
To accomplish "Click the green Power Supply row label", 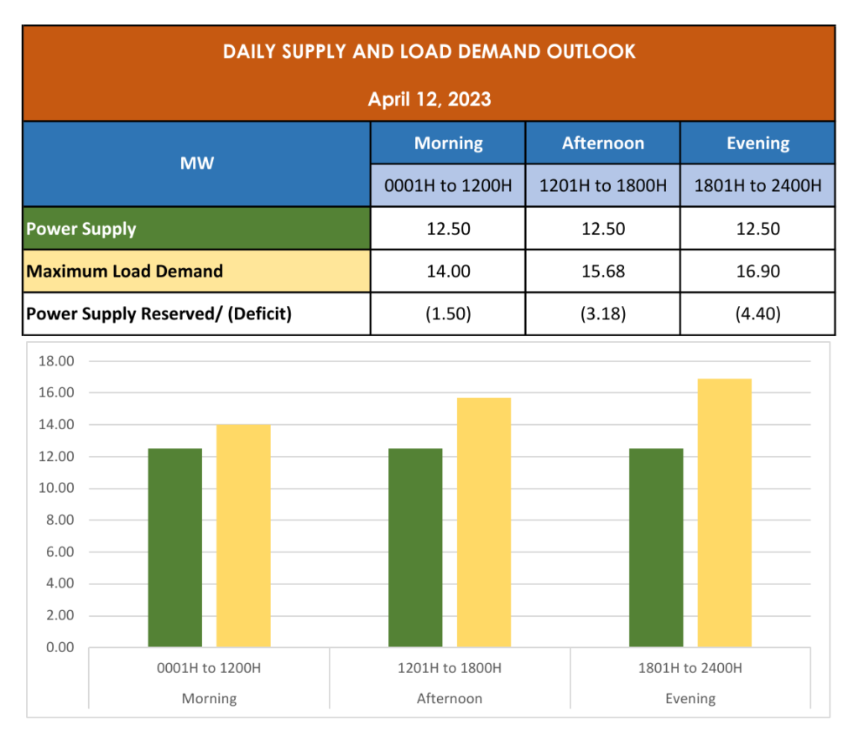I will pyautogui.click(x=196, y=229).
